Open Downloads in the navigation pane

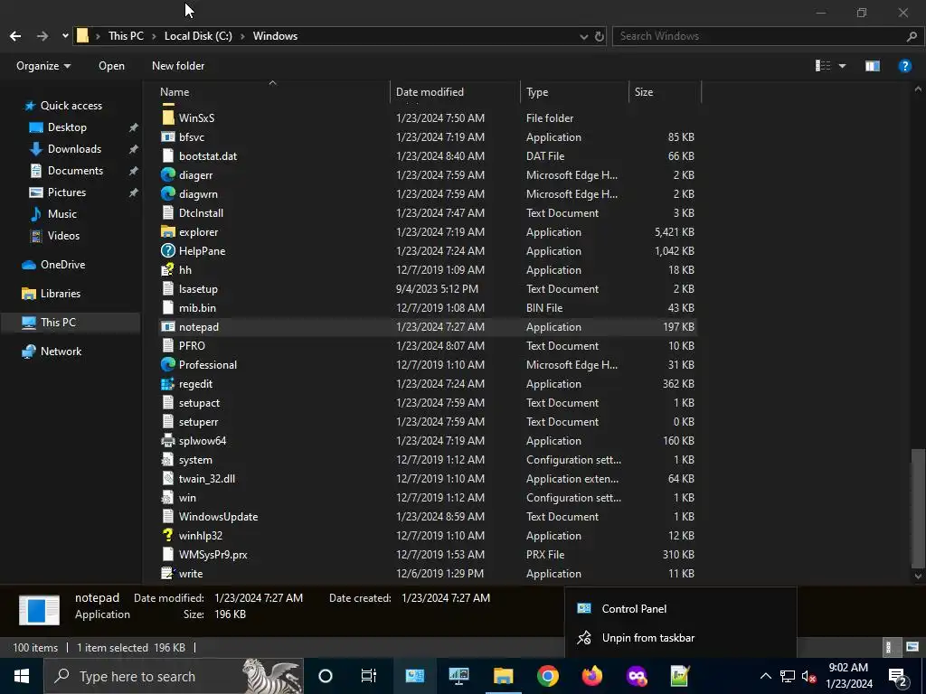click(74, 149)
